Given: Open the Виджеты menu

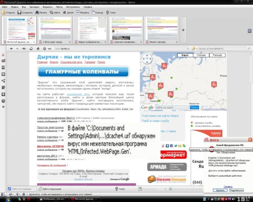Looking at the screenshot, I should pyautogui.click(x=47, y=7).
